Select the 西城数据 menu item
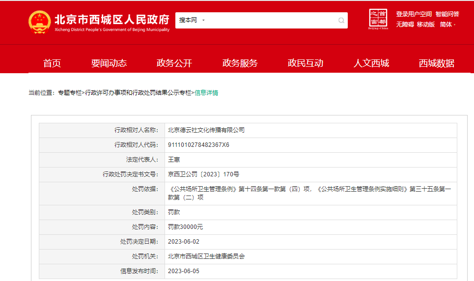The width and height of the screenshot is (474, 281). (436, 63)
